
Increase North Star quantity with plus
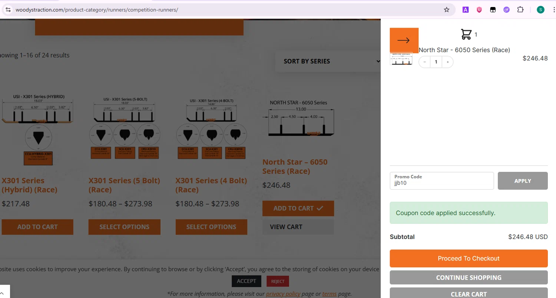pyautogui.click(x=447, y=62)
